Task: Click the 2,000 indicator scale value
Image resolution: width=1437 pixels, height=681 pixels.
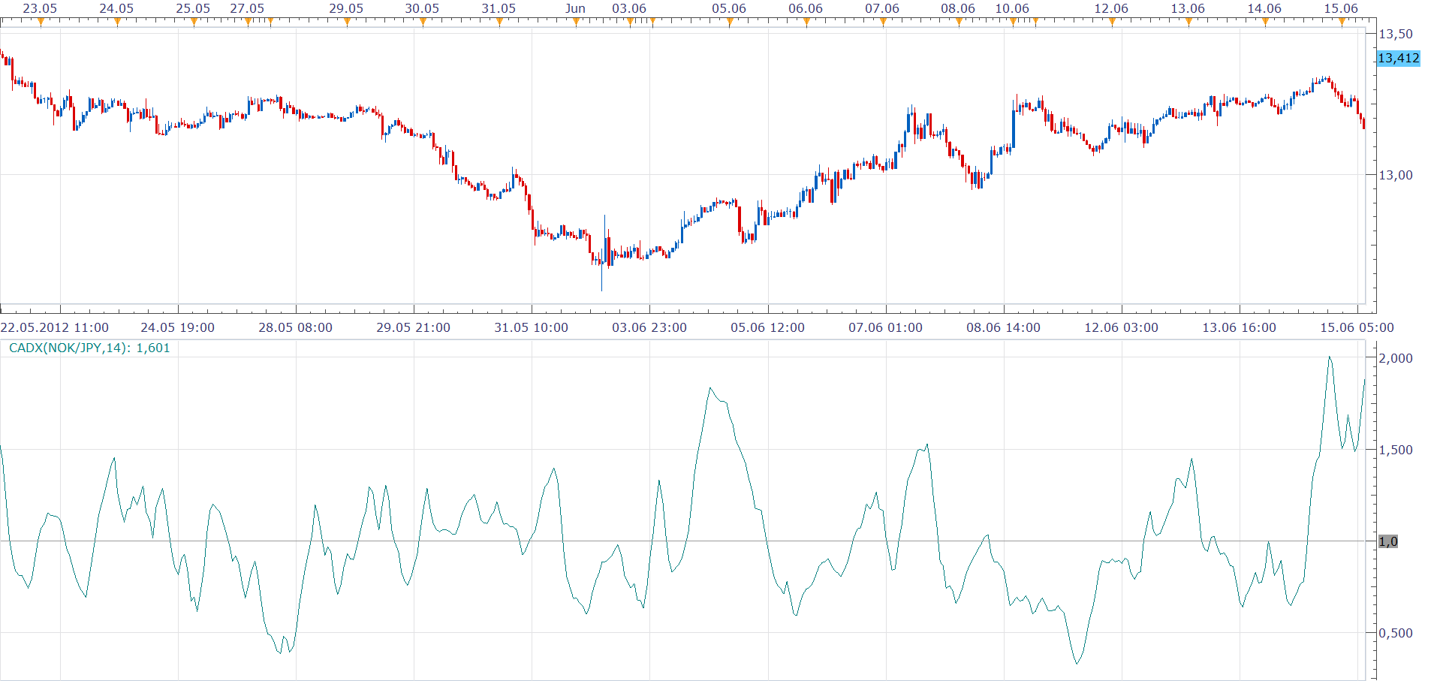Action: (1396, 358)
